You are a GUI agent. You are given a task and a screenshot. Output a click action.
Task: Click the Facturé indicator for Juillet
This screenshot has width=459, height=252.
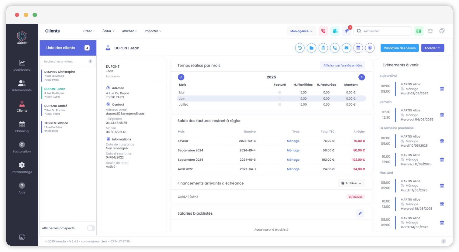(x=280, y=104)
